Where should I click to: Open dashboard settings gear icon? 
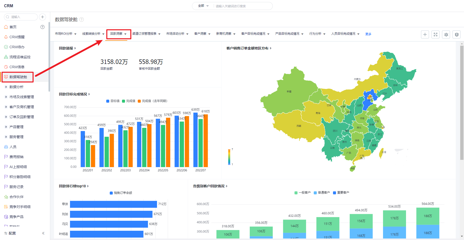tap(446, 34)
